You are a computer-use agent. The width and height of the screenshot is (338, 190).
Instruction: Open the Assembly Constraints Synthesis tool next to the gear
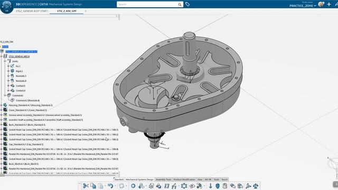(141, 186)
